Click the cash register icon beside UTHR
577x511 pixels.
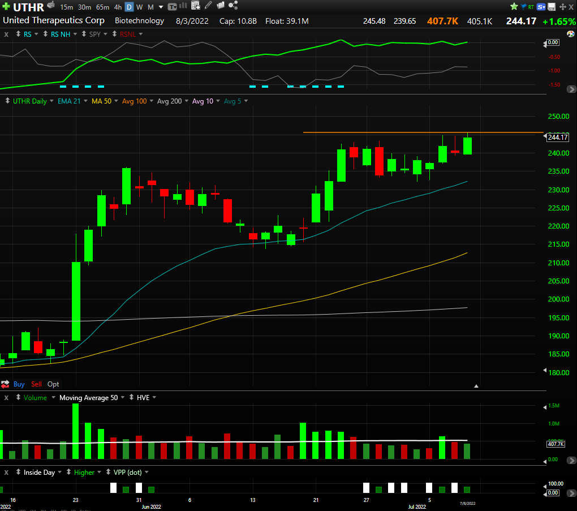pos(51,5)
